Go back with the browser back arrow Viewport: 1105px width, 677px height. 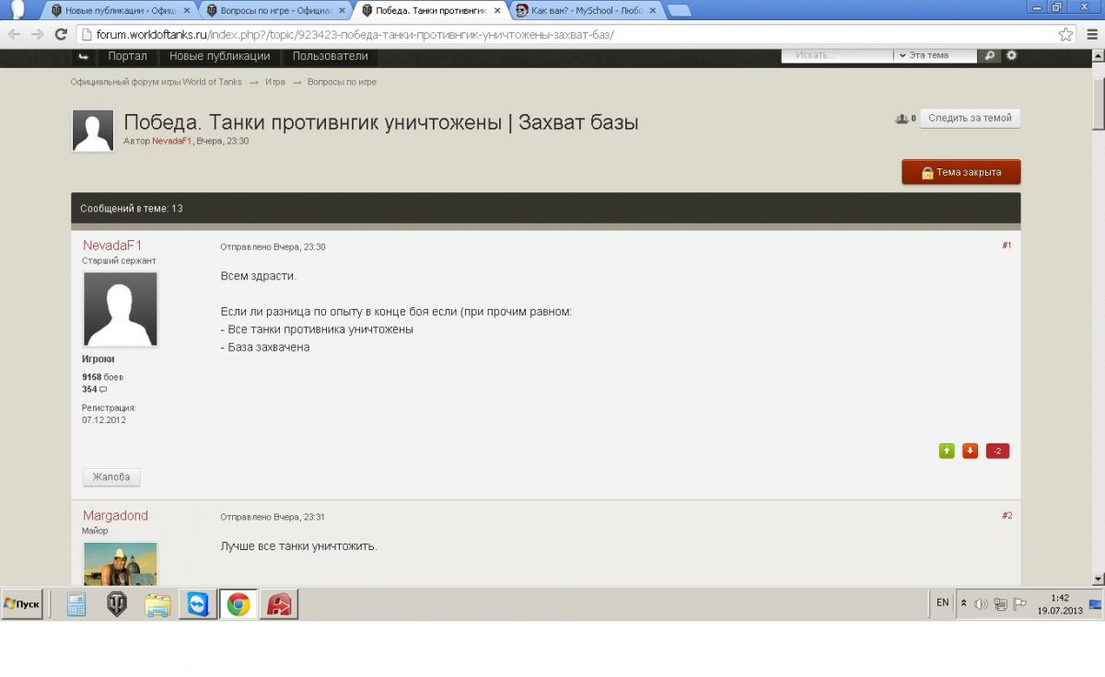pyautogui.click(x=14, y=35)
